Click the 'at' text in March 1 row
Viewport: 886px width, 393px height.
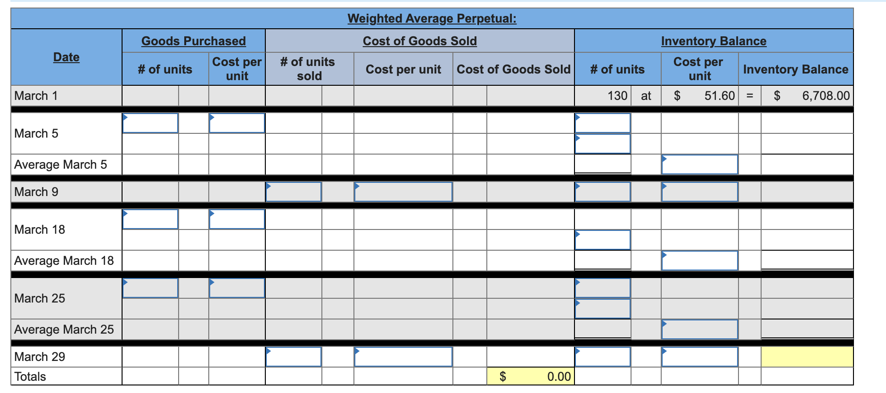coord(646,96)
